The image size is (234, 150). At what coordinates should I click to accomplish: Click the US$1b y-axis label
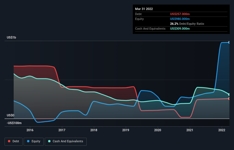[11, 37]
